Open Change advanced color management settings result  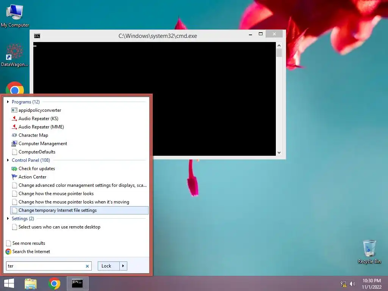(x=79, y=185)
